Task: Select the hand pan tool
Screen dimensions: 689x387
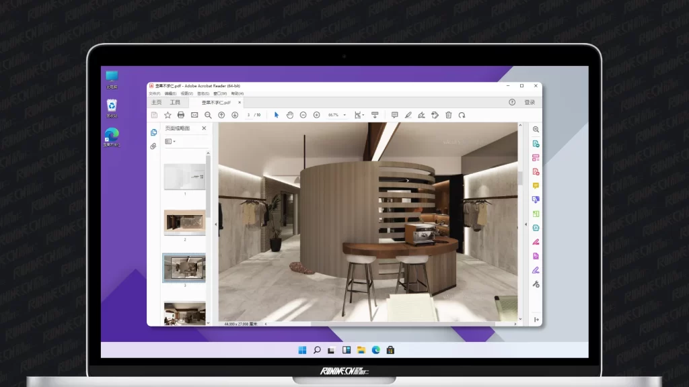Action: pyautogui.click(x=290, y=115)
